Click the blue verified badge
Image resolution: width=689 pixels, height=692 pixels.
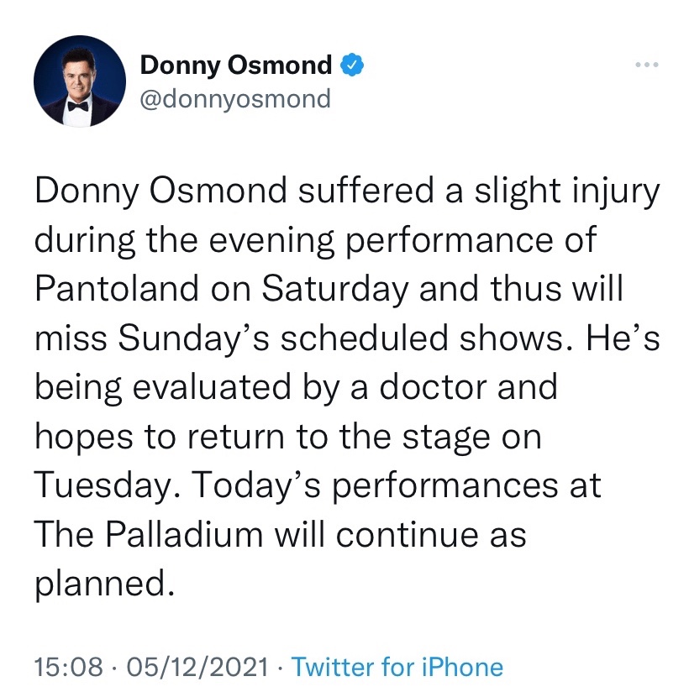(x=351, y=64)
